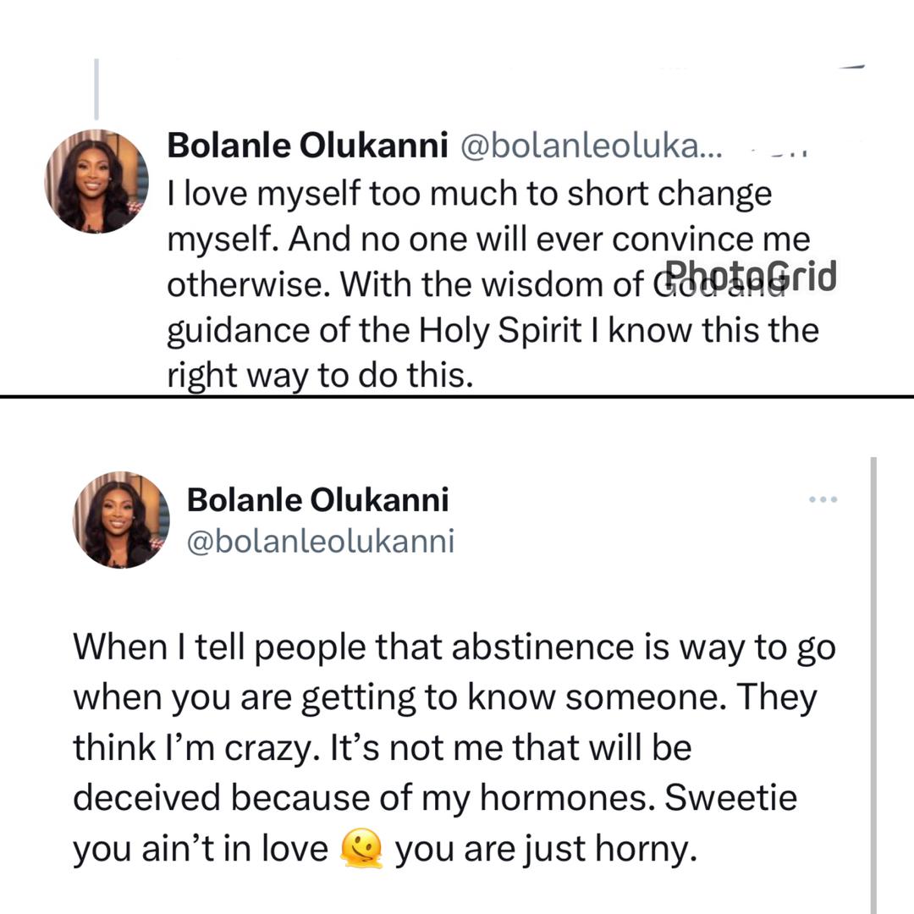Click the PhotoGrid watermark logo
Screen dimensions: 914x914
click(750, 277)
